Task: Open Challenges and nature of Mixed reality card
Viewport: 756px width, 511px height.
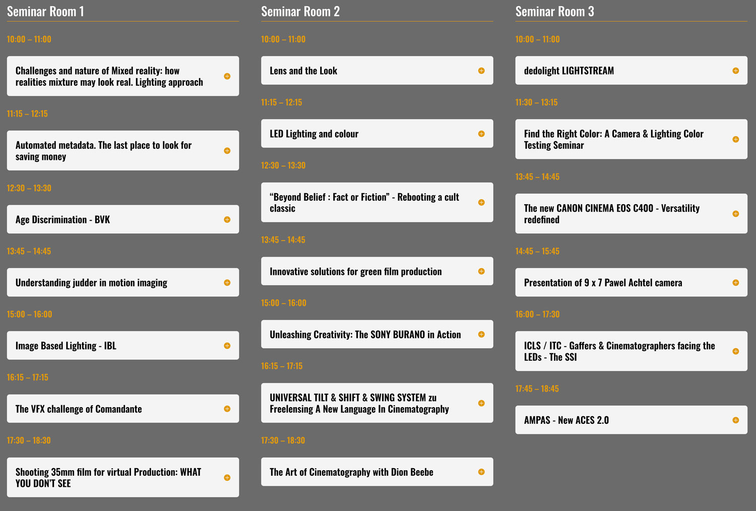Action: (123, 76)
